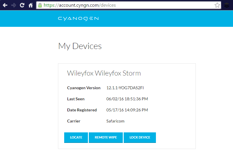This screenshot has height=163, width=233.
Task: Select the My Devices heading
Action: pyautogui.click(x=80, y=46)
